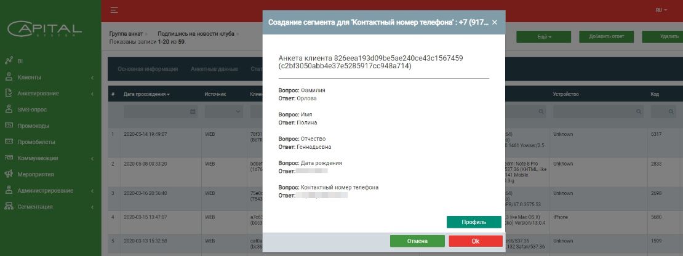The height and width of the screenshot is (256, 683).
Task: Click answer text Орлова in dialog
Action: [306, 98]
